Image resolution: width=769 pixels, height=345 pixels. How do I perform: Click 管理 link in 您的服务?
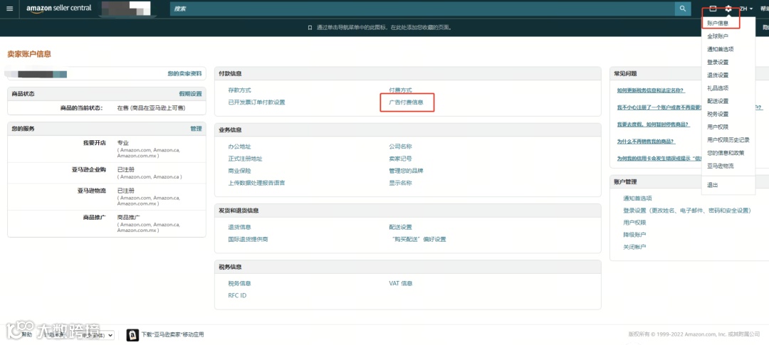pos(197,128)
